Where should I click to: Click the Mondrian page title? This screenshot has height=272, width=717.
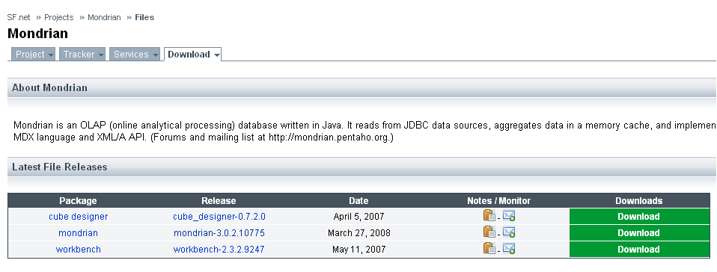pos(38,34)
